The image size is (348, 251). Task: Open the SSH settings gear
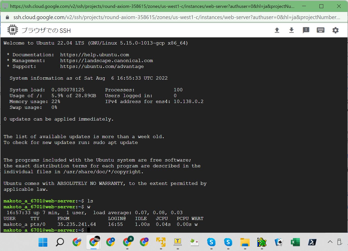pyautogui.click(x=335, y=31)
